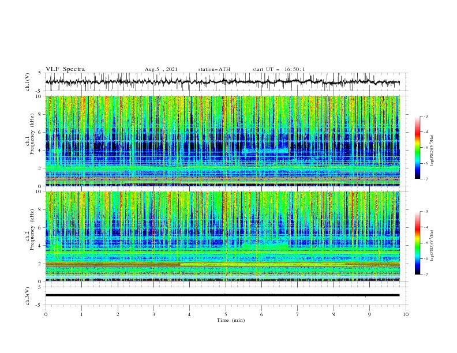The height and width of the screenshot is (353, 457).
Task: Select the "Time (min)" x-axis label
Action: (x=231, y=320)
